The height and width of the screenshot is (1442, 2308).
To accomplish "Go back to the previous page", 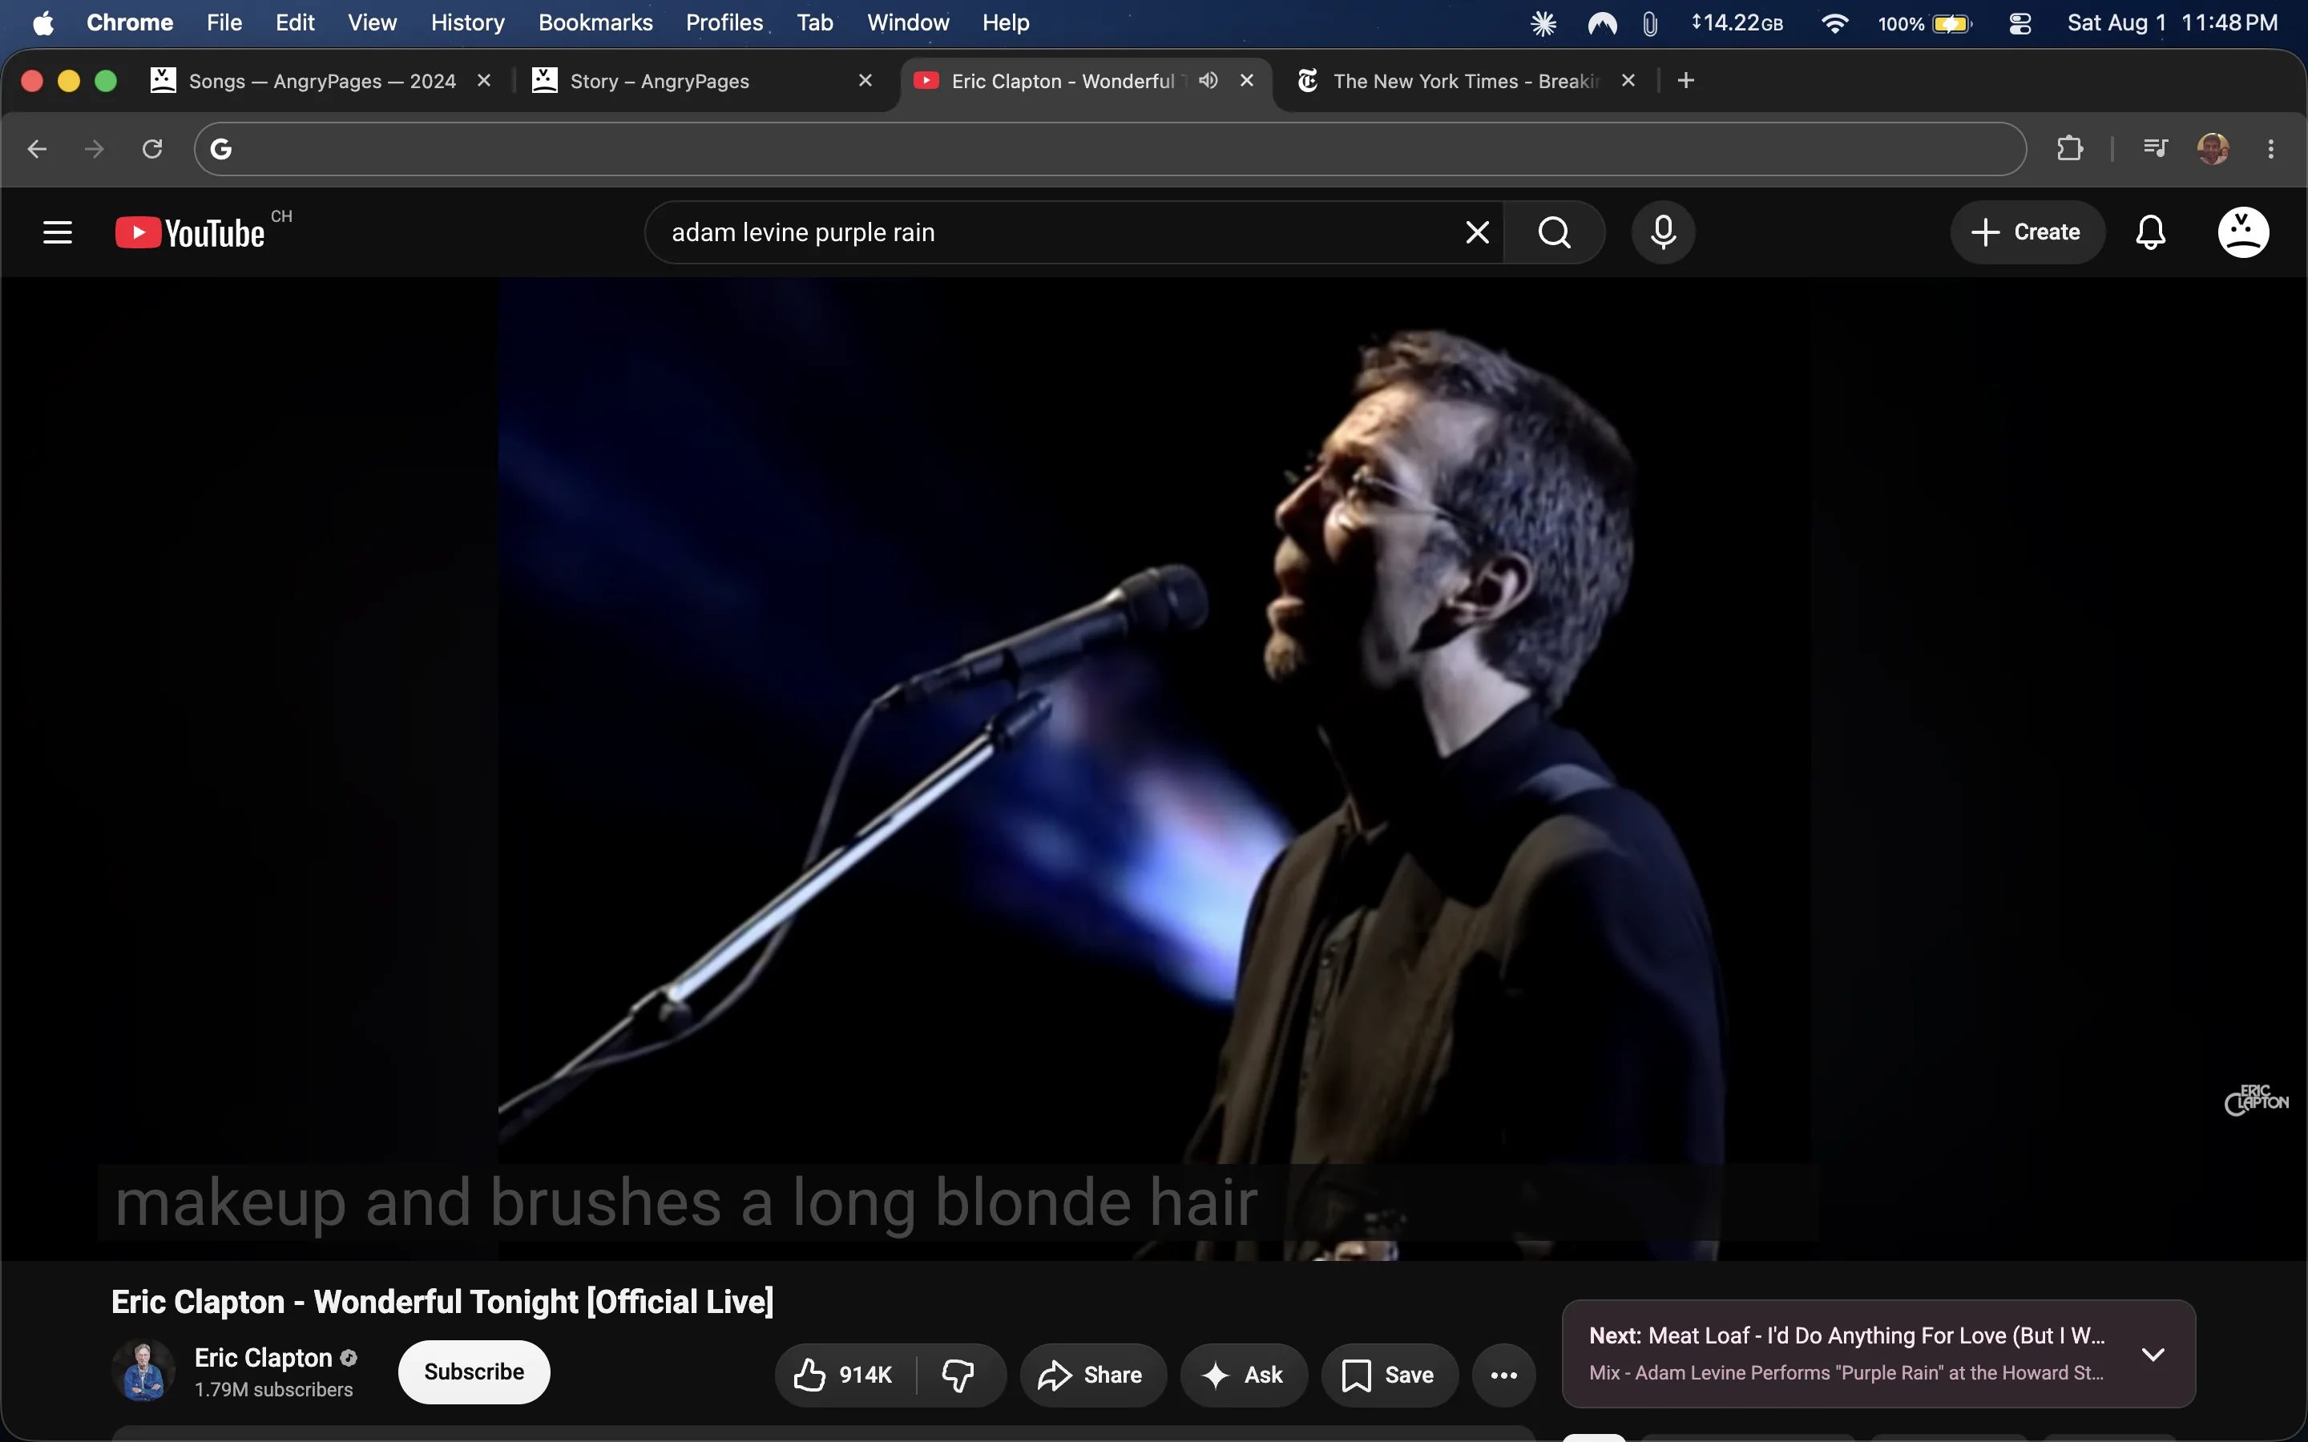I will 37,149.
